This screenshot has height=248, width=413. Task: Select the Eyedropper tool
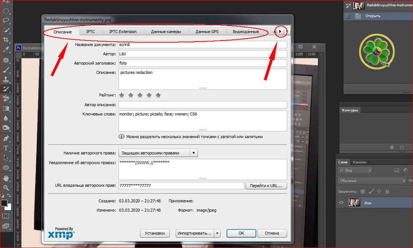(x=6, y=50)
